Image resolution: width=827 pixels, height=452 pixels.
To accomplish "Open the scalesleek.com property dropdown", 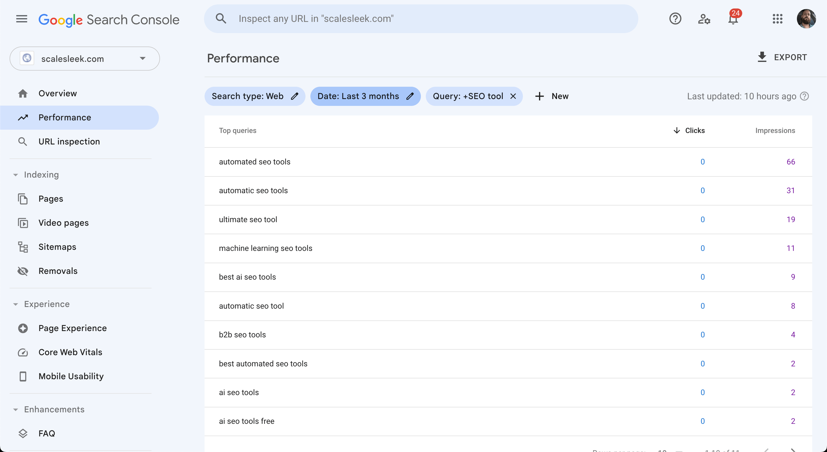I will 85,59.
